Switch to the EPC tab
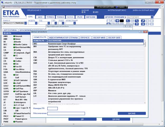The image size is (165, 127). pos(30,17)
